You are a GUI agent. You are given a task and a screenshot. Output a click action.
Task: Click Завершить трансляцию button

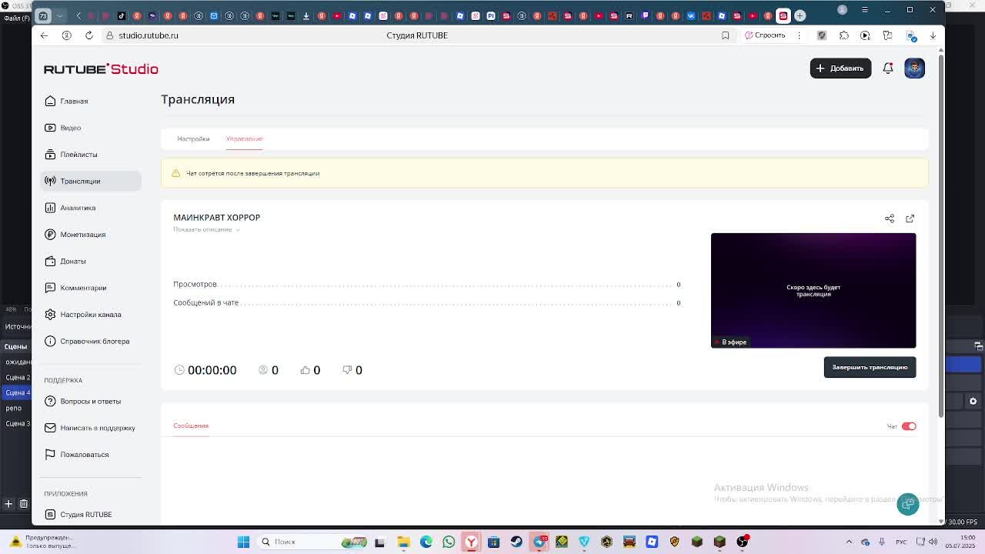870,367
